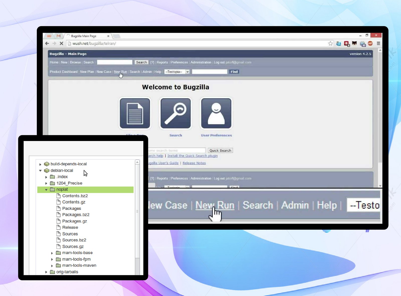Open the Testopia dropdown

177,72
